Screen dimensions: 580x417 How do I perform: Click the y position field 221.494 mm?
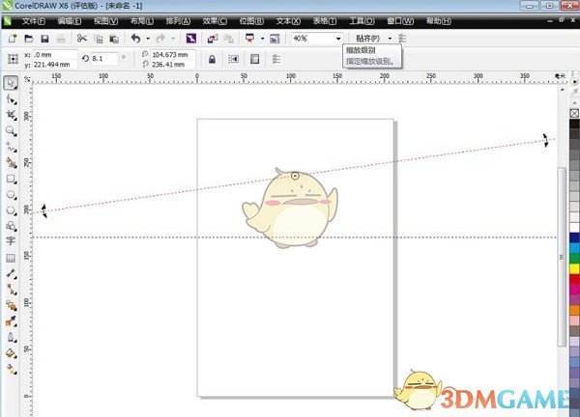click(x=55, y=65)
